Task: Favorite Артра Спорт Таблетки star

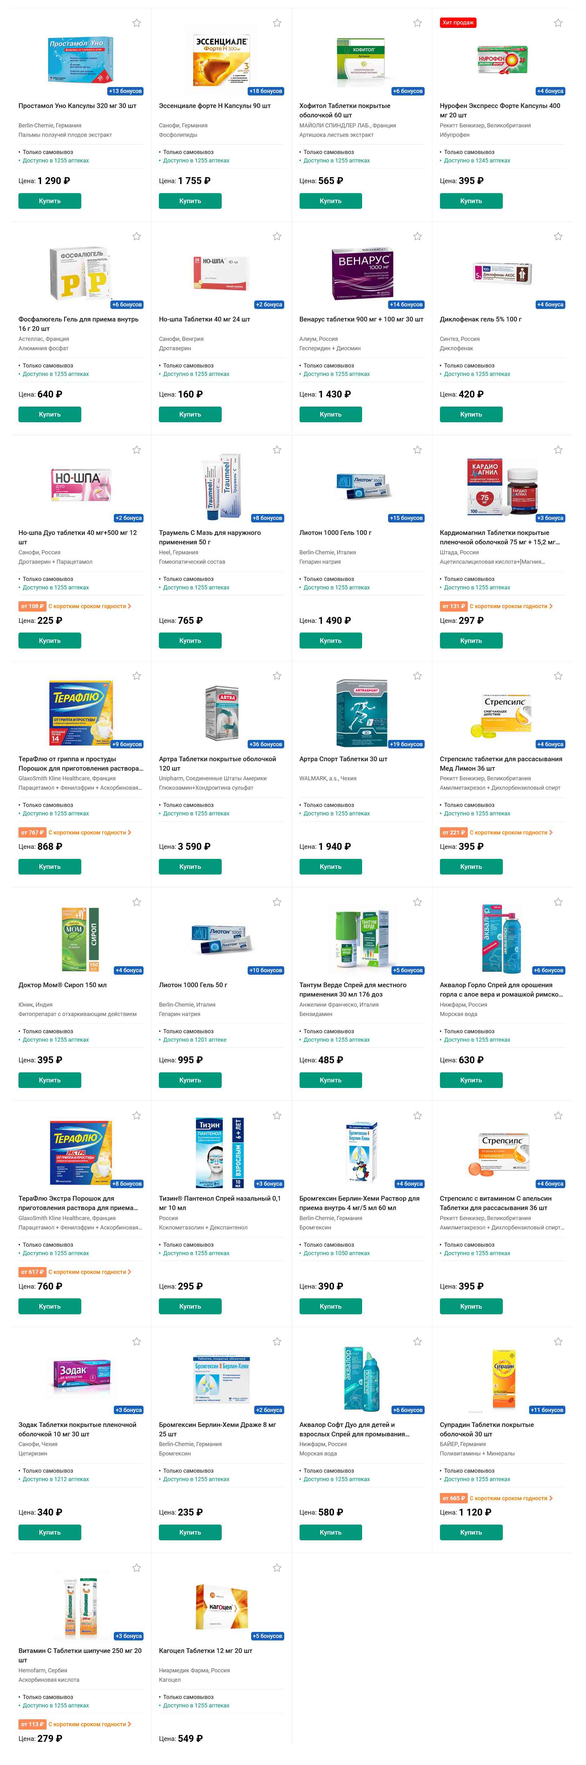Action: click(x=417, y=675)
